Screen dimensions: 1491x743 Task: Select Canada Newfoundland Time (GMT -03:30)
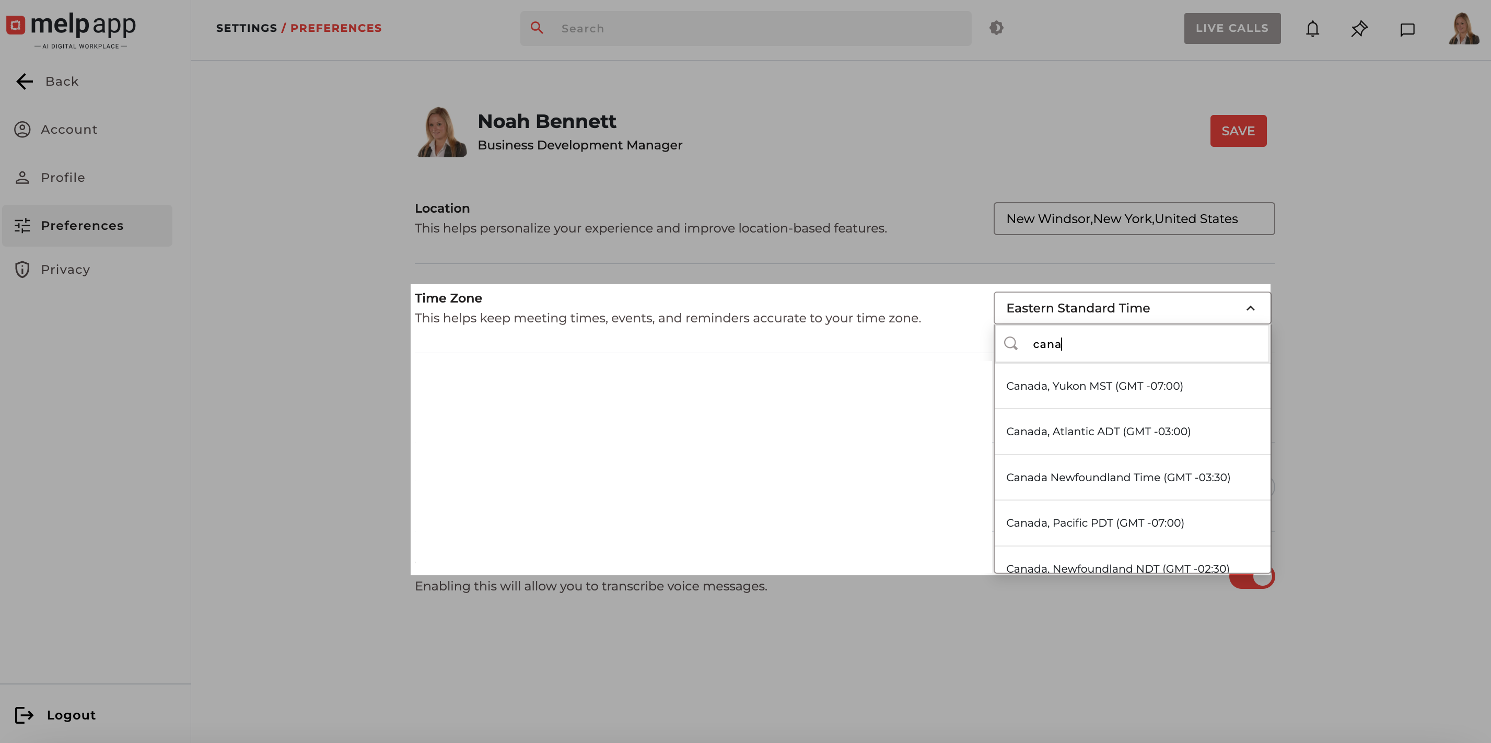point(1132,478)
